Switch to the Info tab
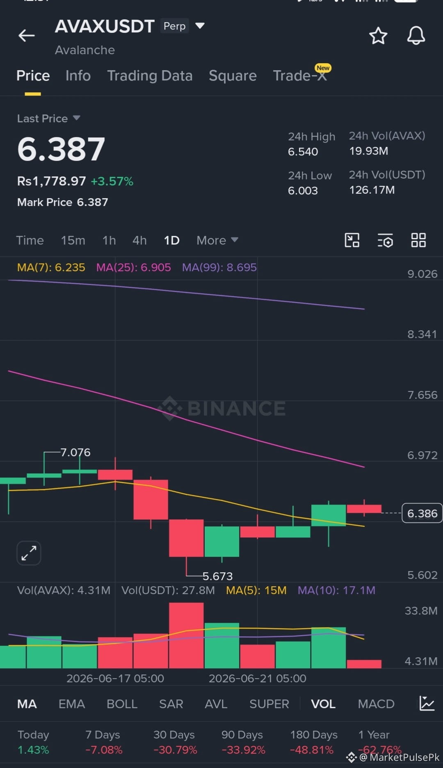 [78, 76]
